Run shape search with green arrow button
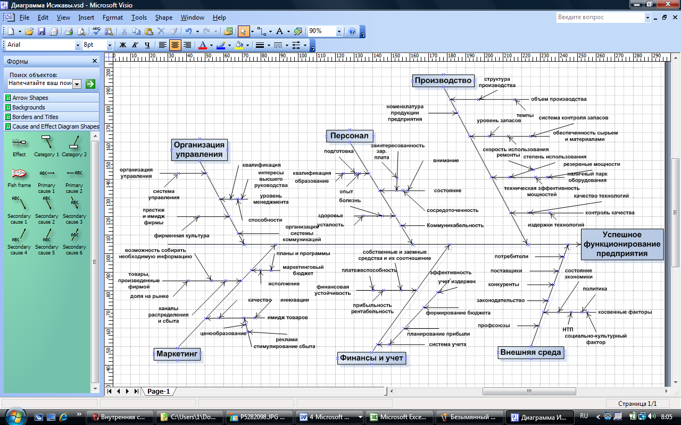The width and height of the screenshot is (681, 425). [90, 83]
